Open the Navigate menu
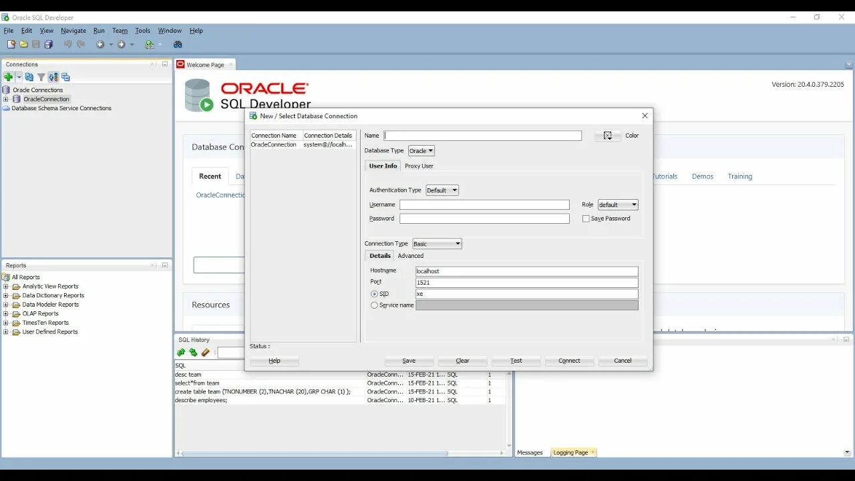 [73, 31]
